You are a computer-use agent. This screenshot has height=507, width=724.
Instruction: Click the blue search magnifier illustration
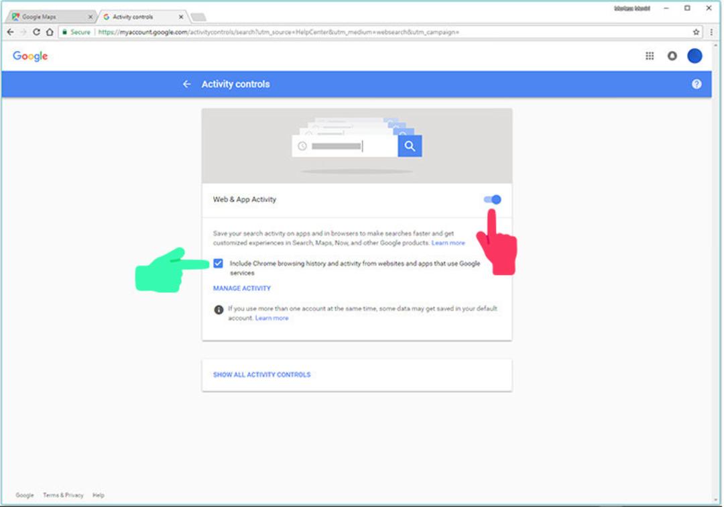click(410, 146)
